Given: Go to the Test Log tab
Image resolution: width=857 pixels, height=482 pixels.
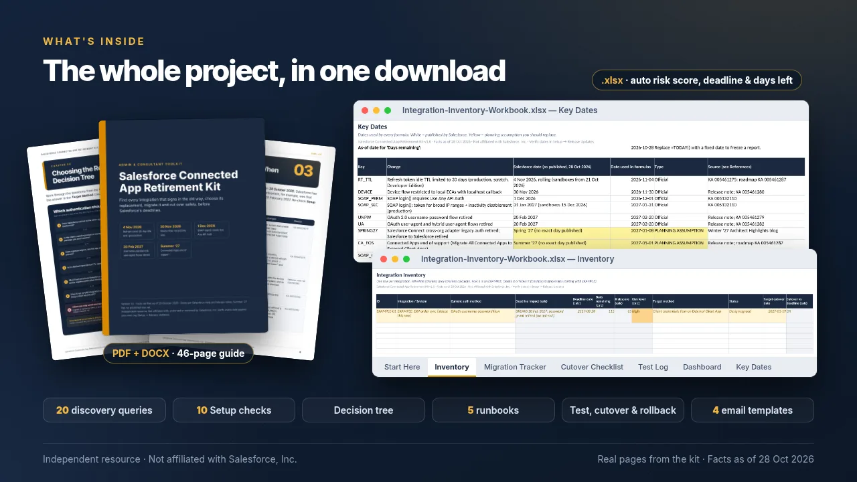Looking at the screenshot, I should point(653,367).
